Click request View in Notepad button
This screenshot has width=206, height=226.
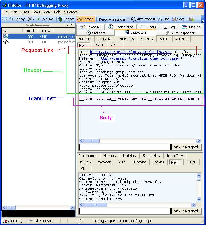186,147
